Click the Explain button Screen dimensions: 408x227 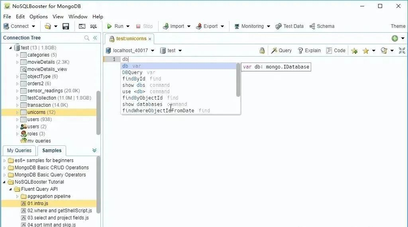[309, 51]
